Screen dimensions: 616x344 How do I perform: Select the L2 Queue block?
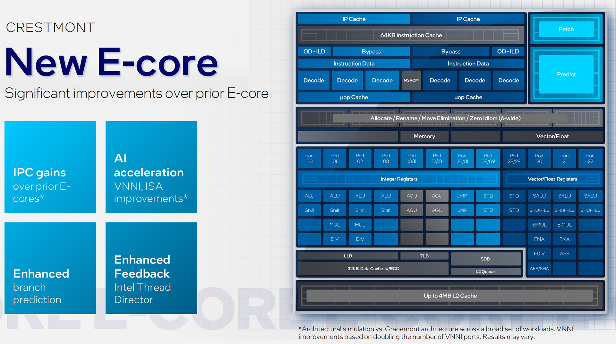[485, 271]
